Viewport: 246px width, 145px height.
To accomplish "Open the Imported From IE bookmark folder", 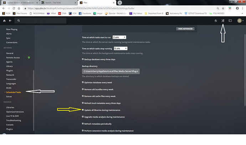I will click(154, 14).
